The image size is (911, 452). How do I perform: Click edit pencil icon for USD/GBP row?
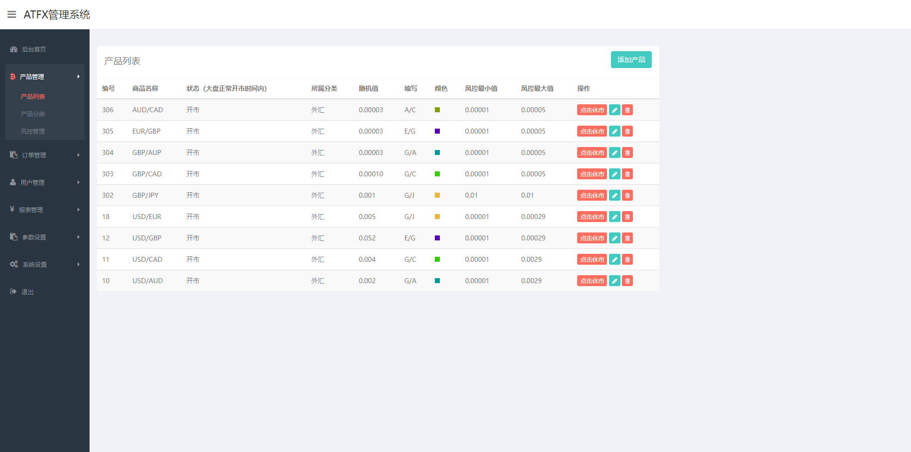[614, 238]
